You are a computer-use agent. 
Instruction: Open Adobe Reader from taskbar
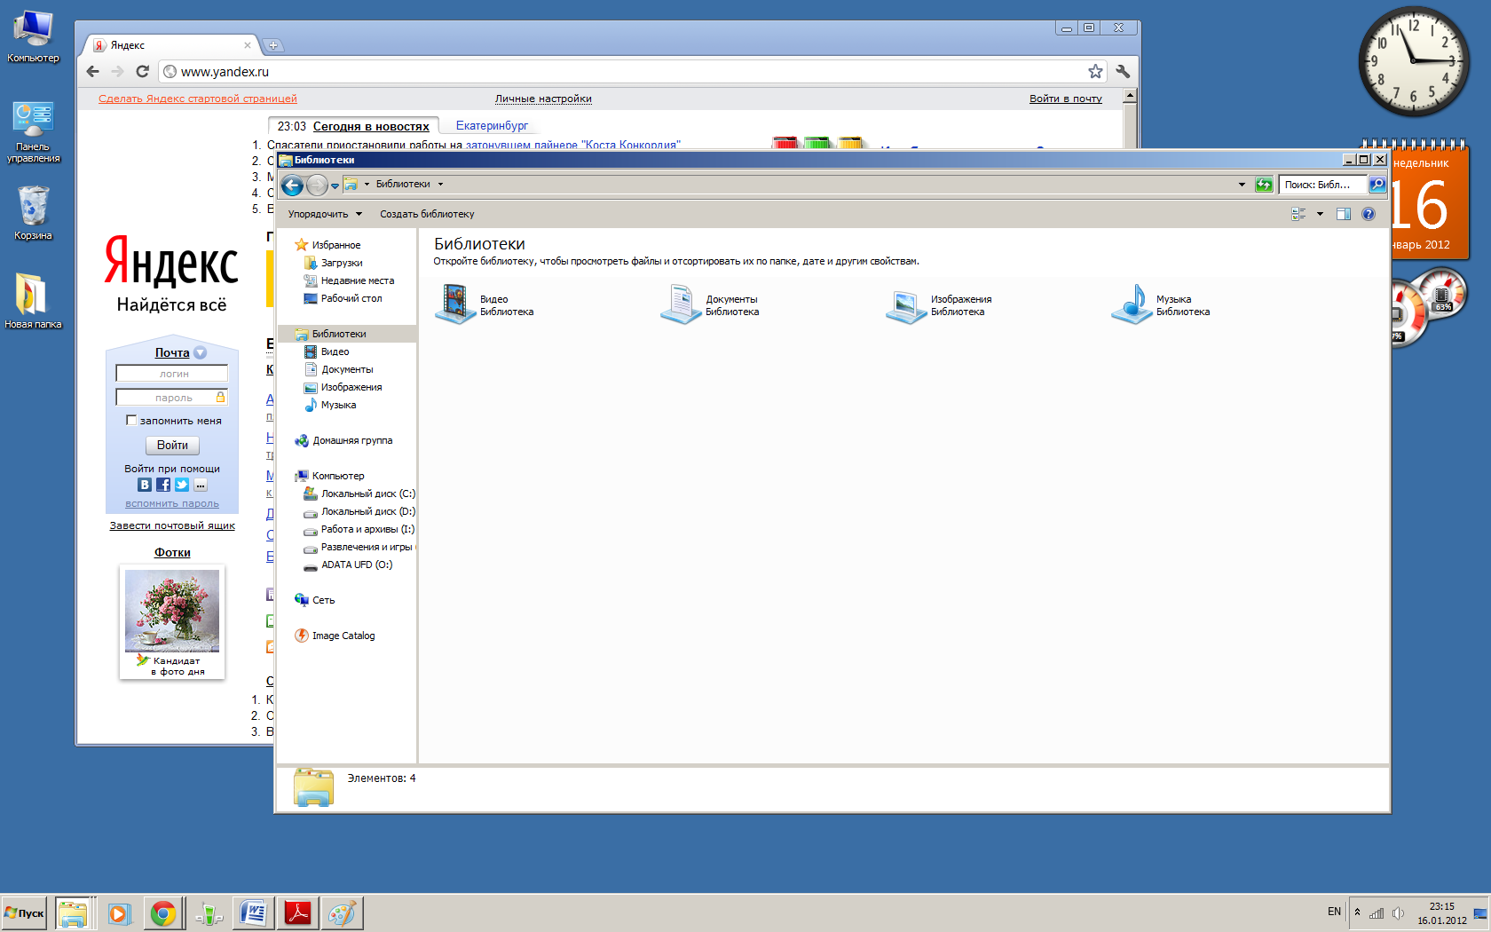(297, 913)
